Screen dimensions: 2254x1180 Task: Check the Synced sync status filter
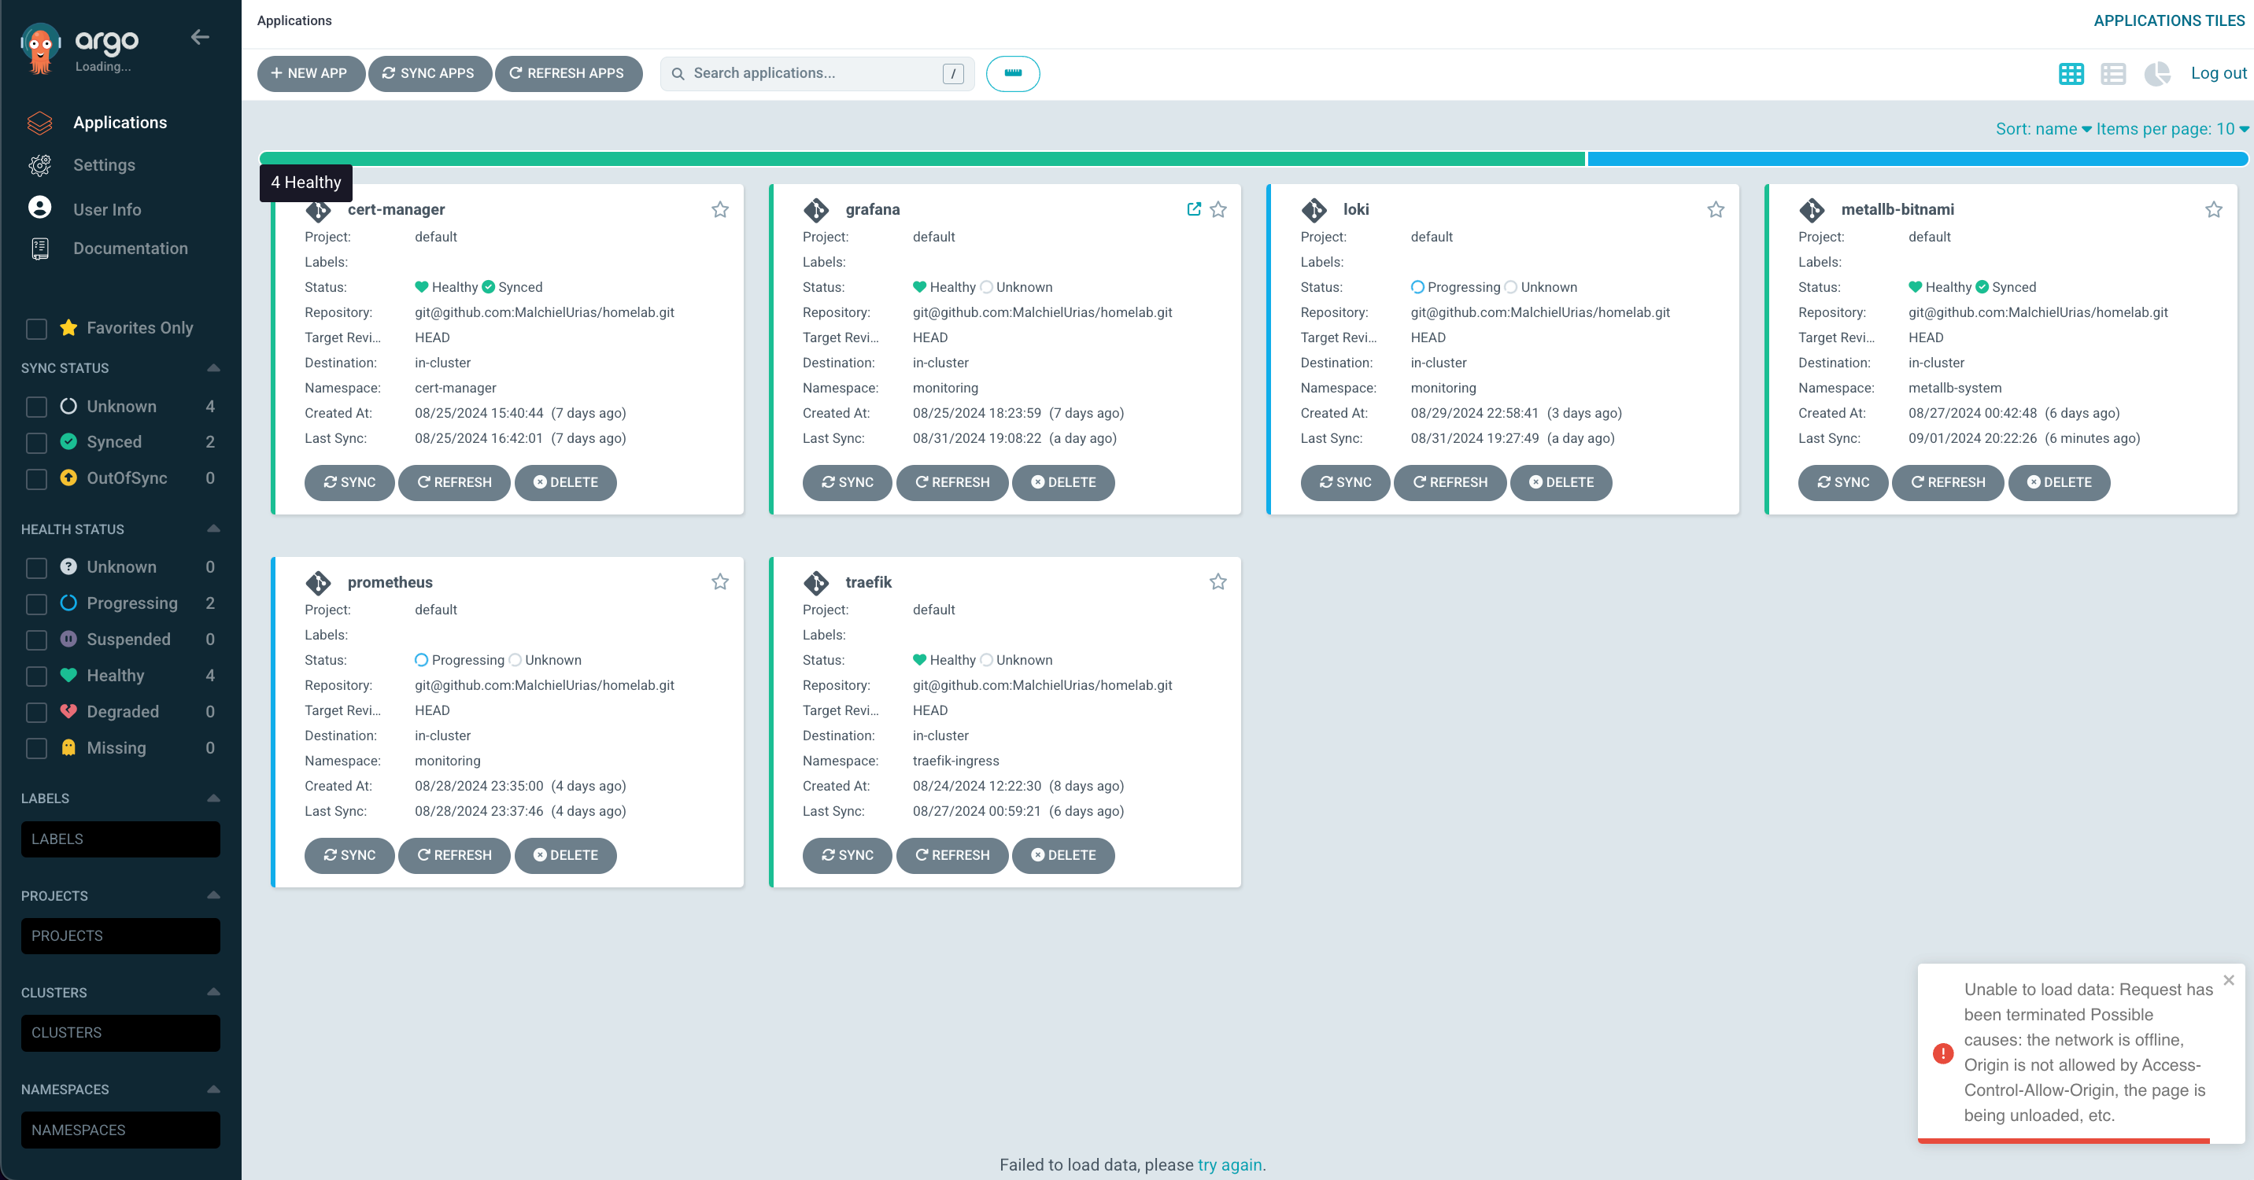pyautogui.click(x=37, y=443)
